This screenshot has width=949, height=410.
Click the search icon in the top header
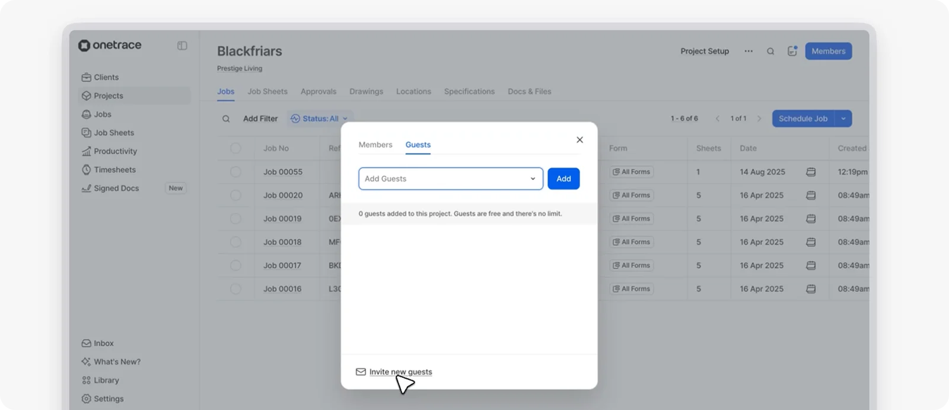[770, 51]
